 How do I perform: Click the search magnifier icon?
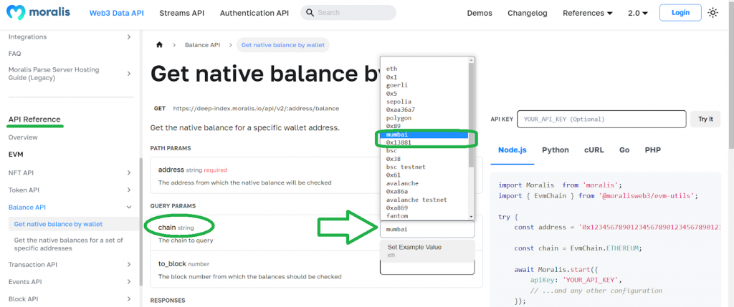[310, 13]
